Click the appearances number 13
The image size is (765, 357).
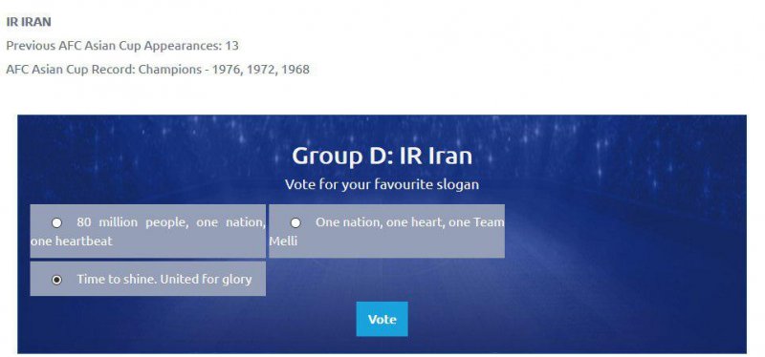(232, 46)
